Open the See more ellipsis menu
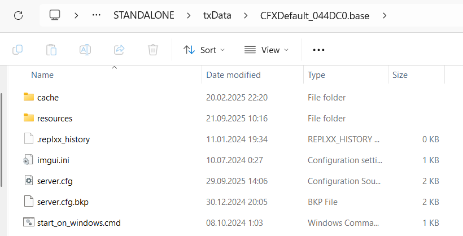This screenshot has height=236, width=463. tap(318, 50)
